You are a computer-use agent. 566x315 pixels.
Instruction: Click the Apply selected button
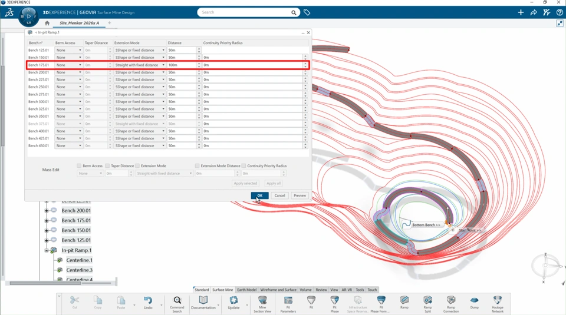tap(245, 184)
